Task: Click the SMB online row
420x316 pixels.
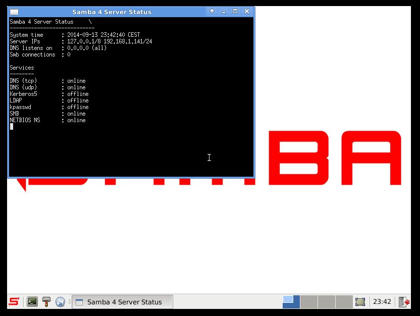Action: coord(47,114)
